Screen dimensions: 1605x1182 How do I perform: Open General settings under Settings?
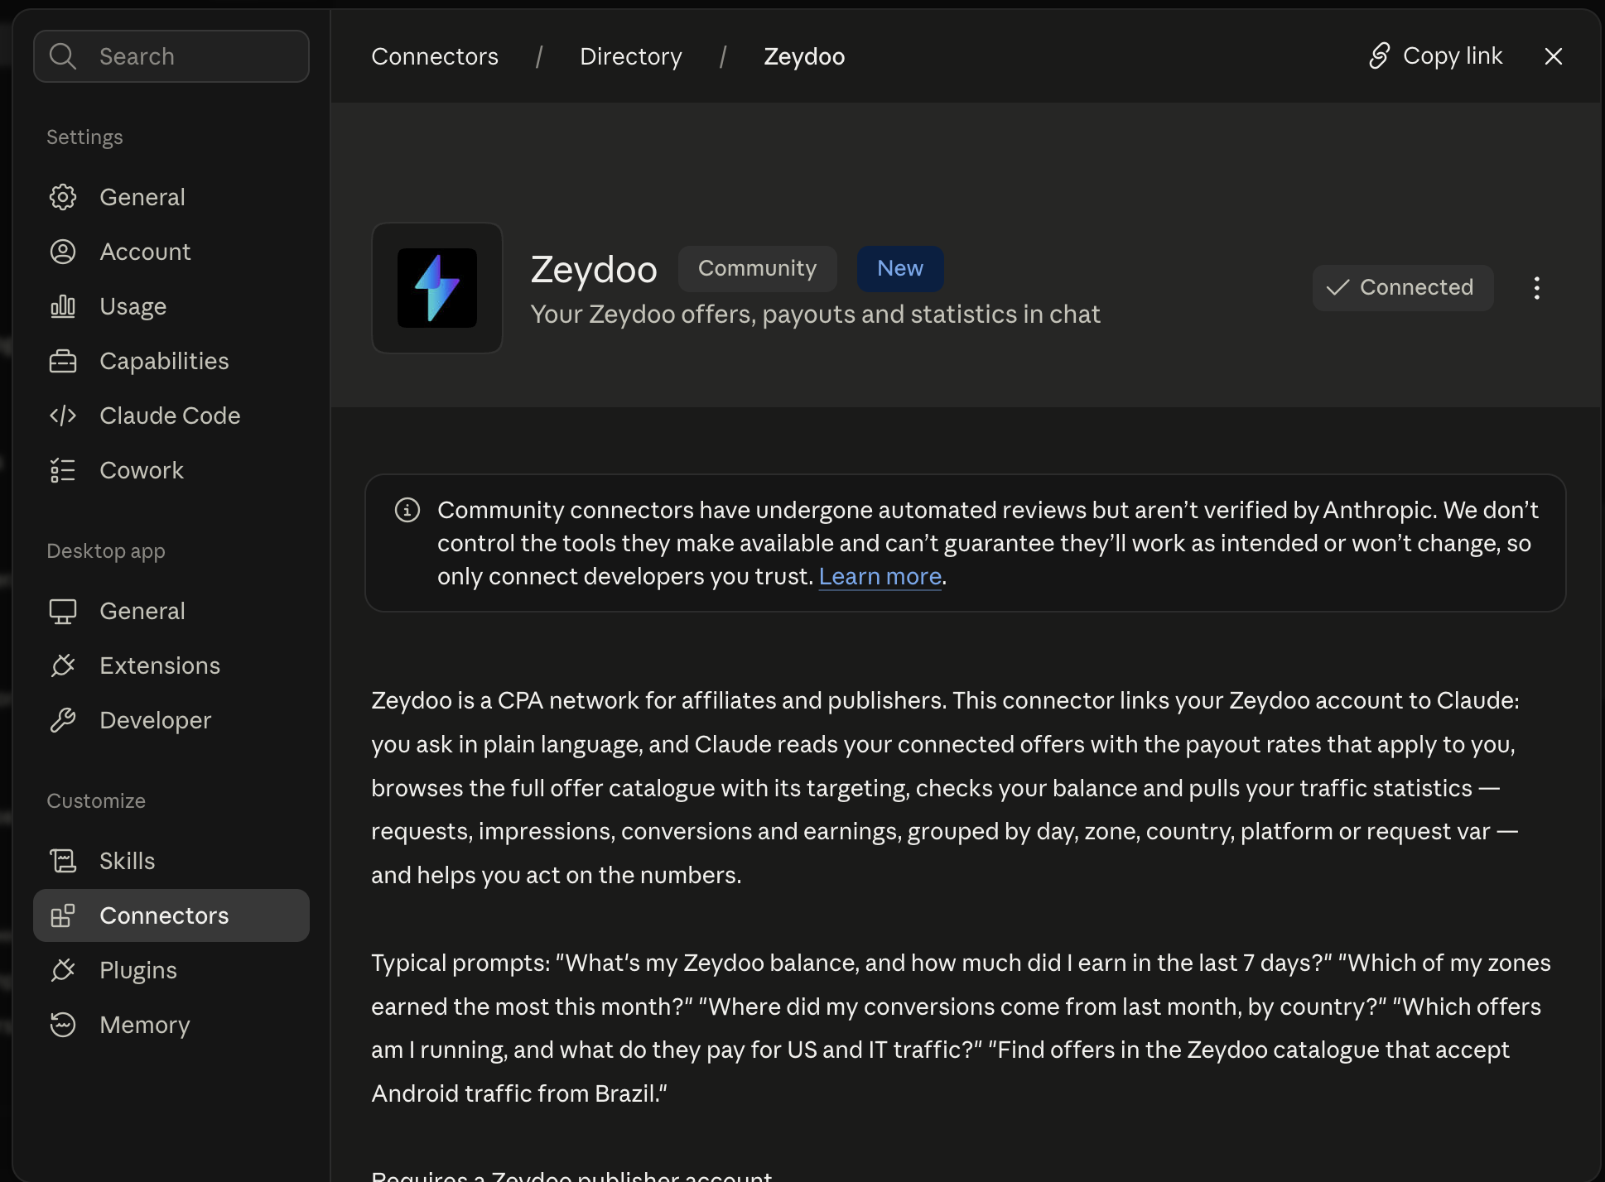coord(171,197)
